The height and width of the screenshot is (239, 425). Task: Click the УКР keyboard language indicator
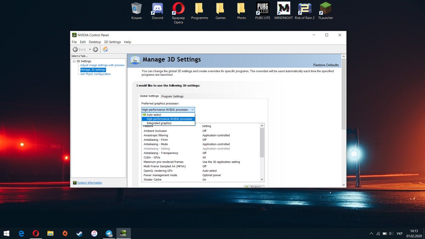point(399,233)
